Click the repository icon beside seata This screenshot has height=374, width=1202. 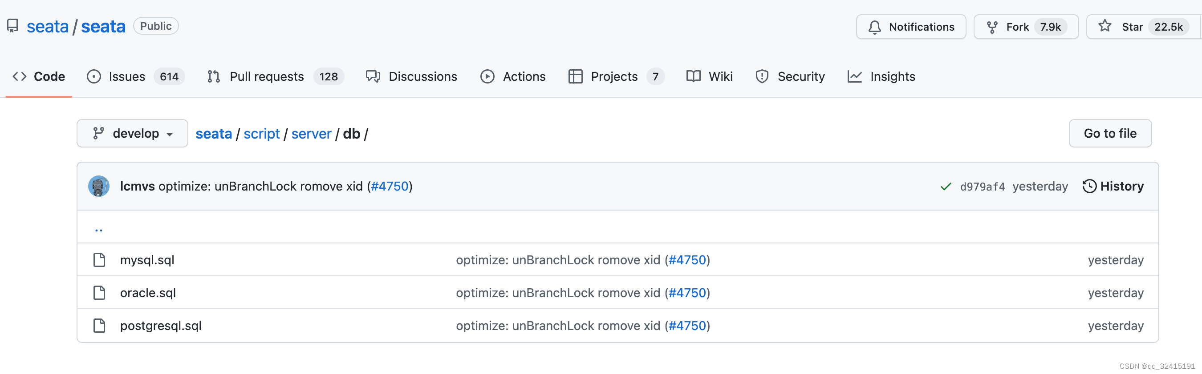12,26
